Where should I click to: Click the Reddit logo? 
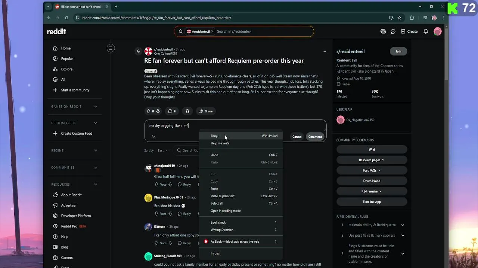pos(56,32)
